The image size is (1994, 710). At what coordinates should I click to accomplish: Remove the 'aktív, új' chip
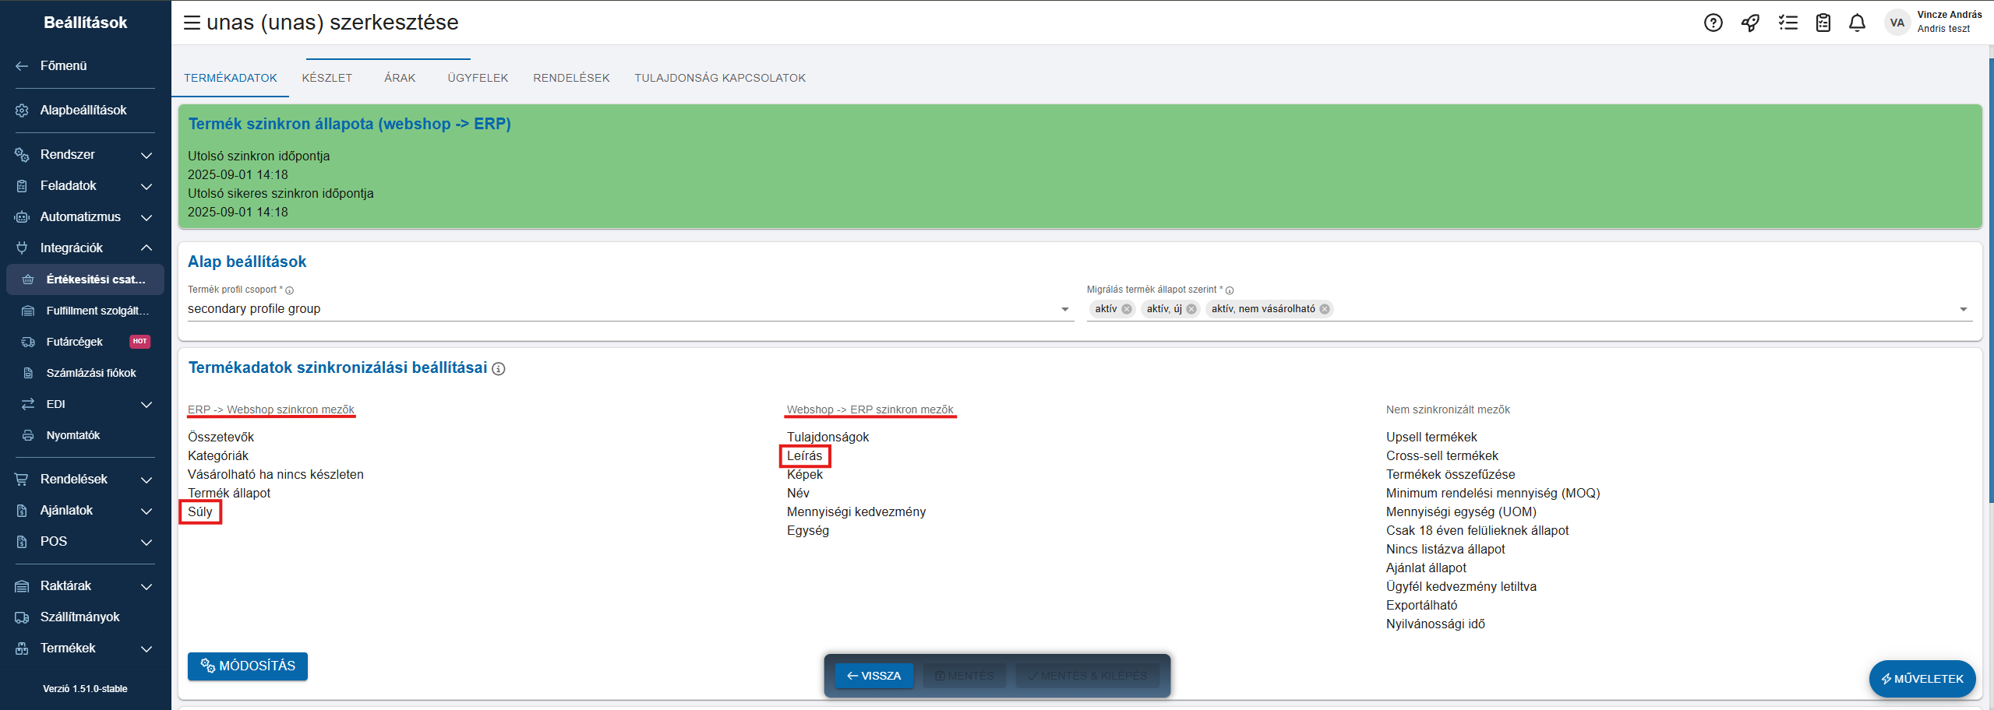pyautogui.click(x=1191, y=309)
